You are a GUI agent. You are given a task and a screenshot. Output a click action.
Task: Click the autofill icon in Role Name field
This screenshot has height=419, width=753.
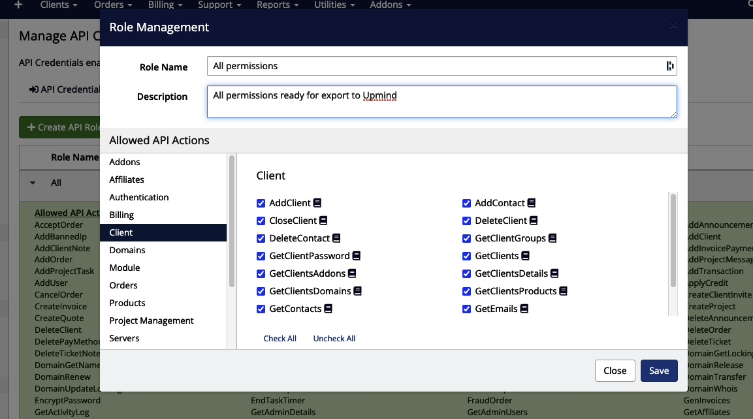tap(670, 66)
